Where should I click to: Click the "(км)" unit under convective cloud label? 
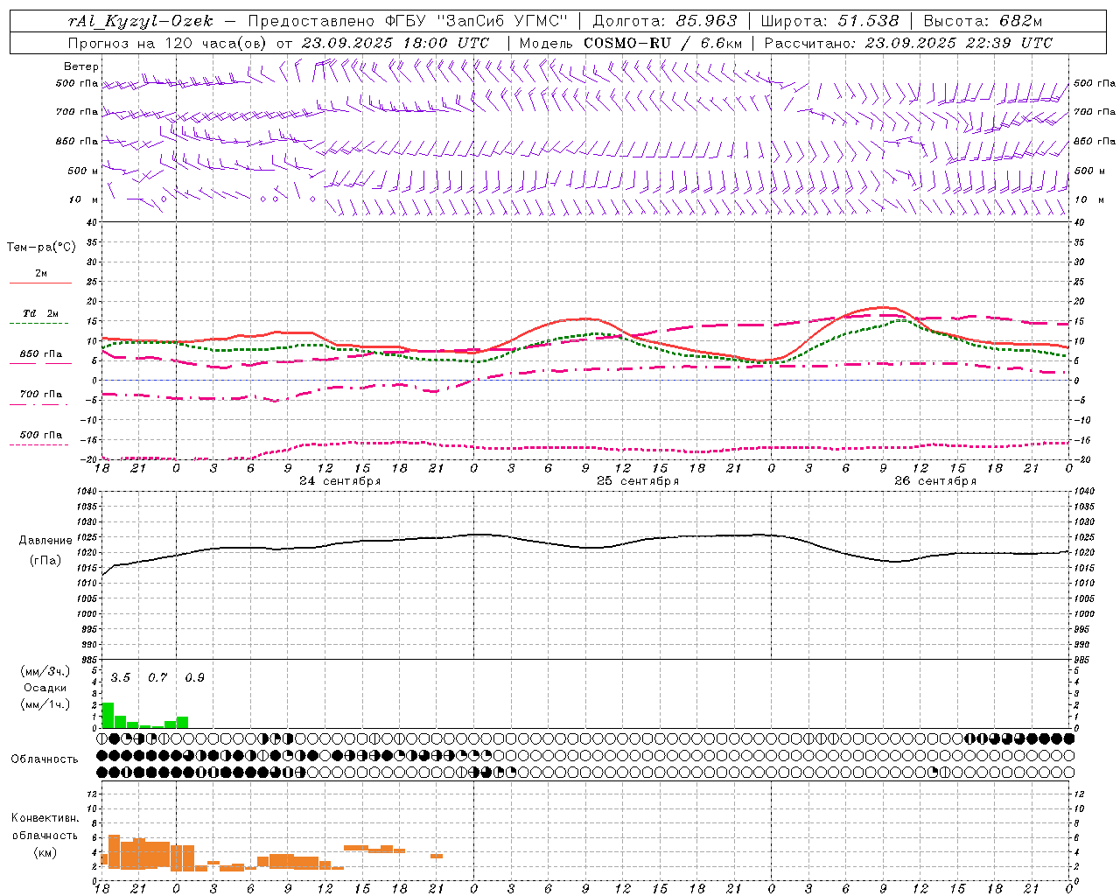tap(45, 852)
